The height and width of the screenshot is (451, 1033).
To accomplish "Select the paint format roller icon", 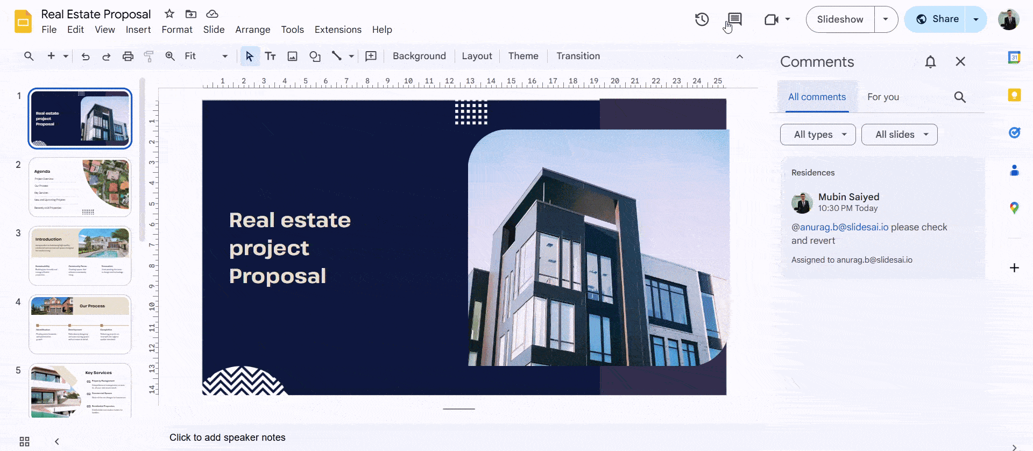I will tap(149, 56).
